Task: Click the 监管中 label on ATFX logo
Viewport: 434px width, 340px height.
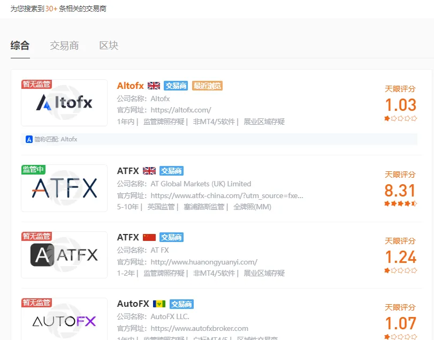Action: point(33,169)
